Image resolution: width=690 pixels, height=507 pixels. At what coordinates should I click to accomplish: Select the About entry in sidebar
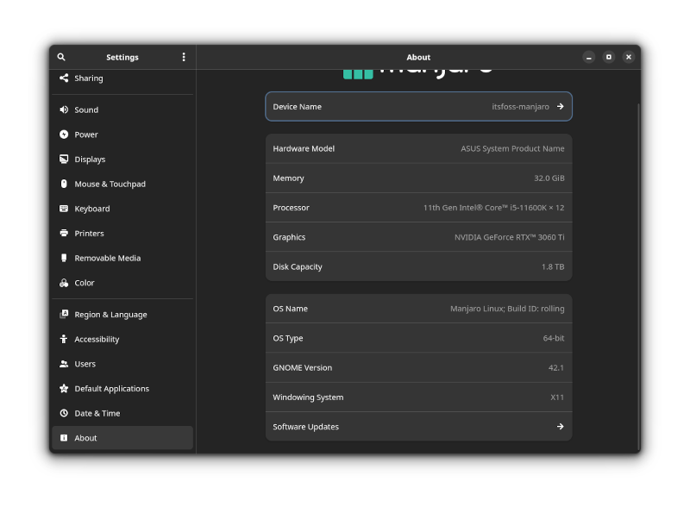coord(85,437)
